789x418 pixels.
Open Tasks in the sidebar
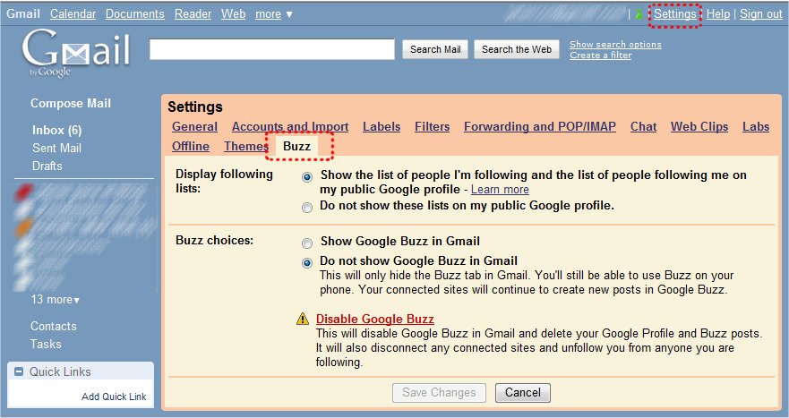[x=46, y=344]
